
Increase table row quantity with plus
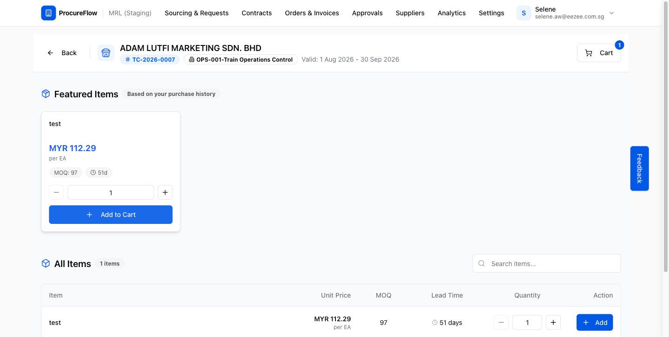(x=553, y=323)
